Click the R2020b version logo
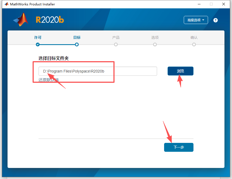The width and height of the screenshot is (232, 179). click(50, 19)
